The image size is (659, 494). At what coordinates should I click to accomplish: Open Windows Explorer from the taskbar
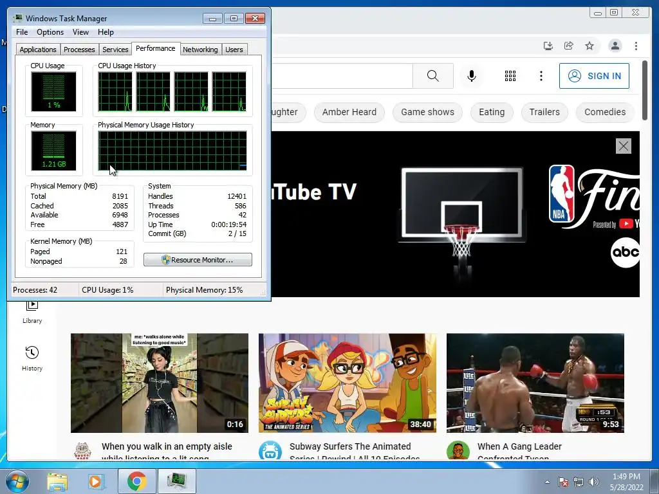tap(57, 481)
